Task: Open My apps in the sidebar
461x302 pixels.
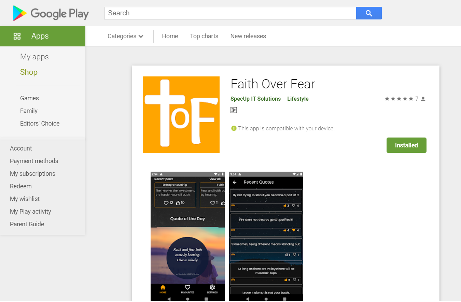Action: pyautogui.click(x=34, y=57)
